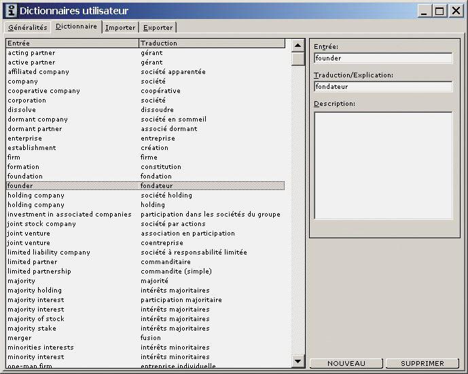Screen dimensions: 468x374
Task: Select the 'acting partner' entry
Action: coord(145,53)
